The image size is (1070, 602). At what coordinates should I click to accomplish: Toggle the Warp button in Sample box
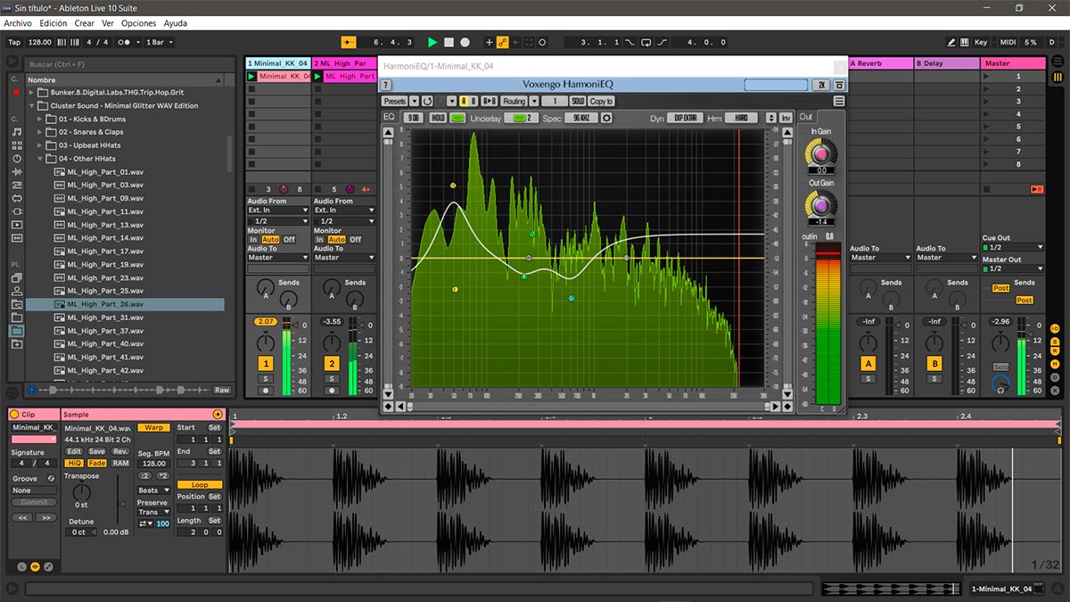(153, 427)
